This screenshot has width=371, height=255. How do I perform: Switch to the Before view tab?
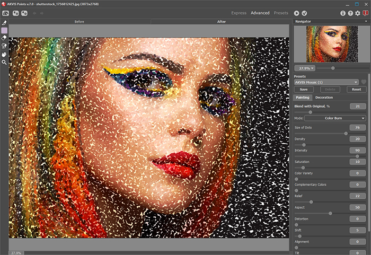(79, 22)
